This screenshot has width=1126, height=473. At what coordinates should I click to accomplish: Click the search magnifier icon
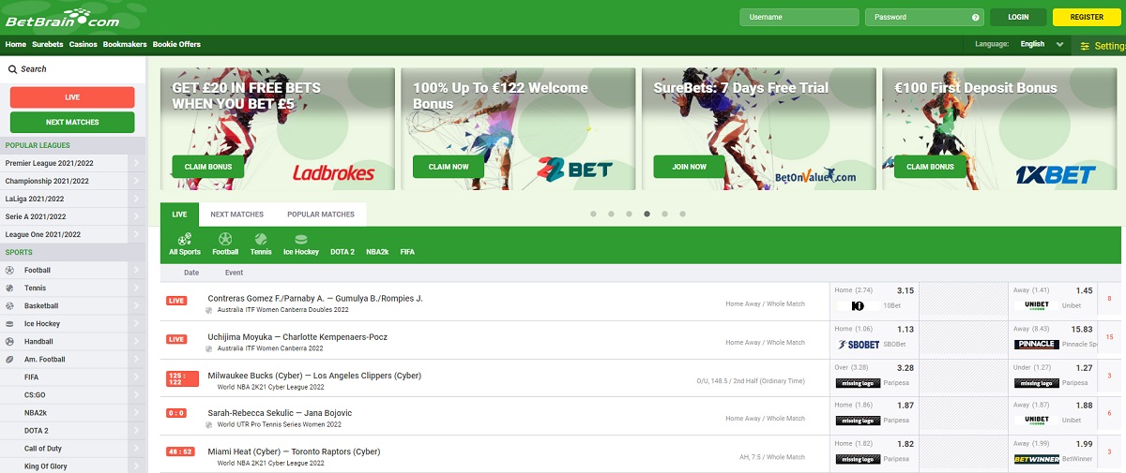12,69
